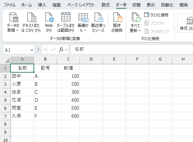The image size is (193, 142).
Task: Open the Name Box dropdown arrow
Action: click(32, 50)
